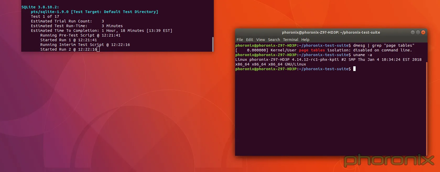Click 'pts/sqlite-1.9.0 [Test Target: Default Test Directory]' line
440x172 pixels.
point(94,12)
